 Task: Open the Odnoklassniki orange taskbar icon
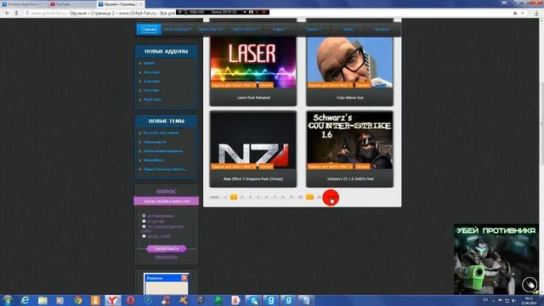click(95, 300)
